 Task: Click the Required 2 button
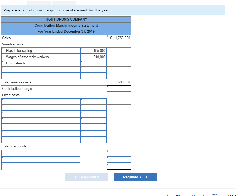[x=135, y=177]
